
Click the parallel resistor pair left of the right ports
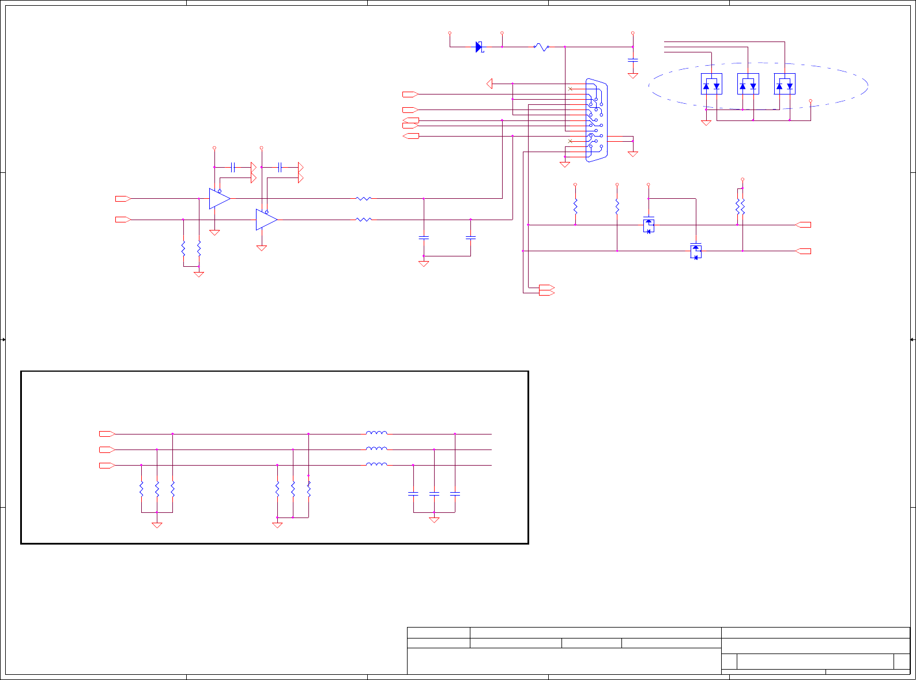click(740, 206)
